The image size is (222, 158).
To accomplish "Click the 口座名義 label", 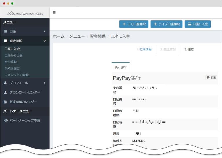I will pyautogui.click(x=117, y=124).
